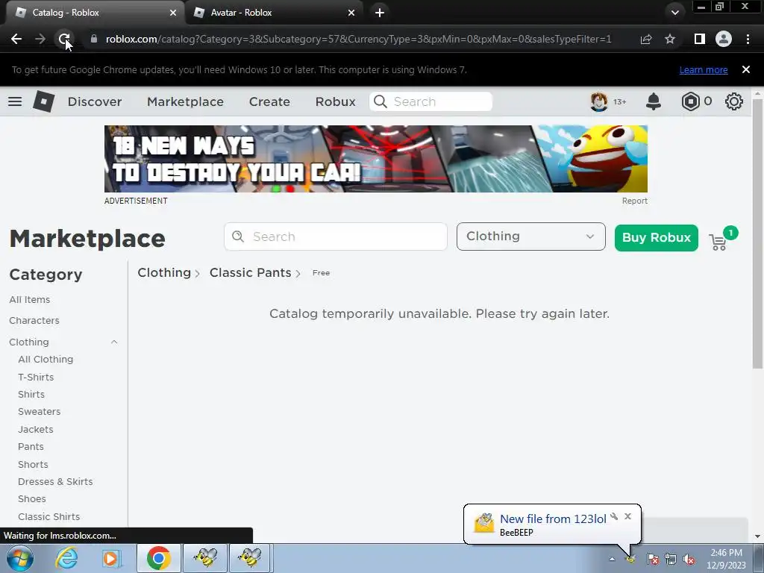The height and width of the screenshot is (573, 764).
Task: Open the shopping cart with one item
Action: pyautogui.click(x=718, y=242)
